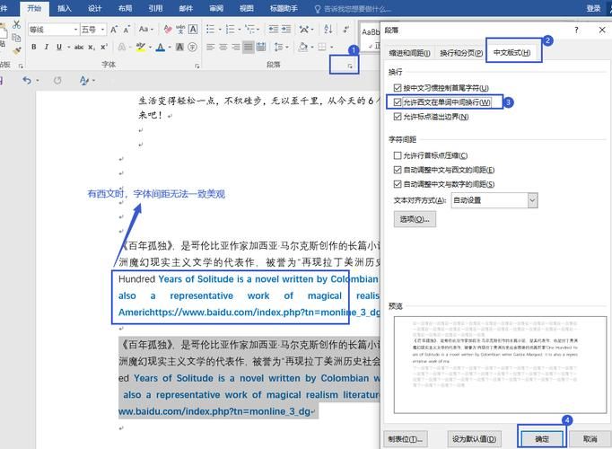
Task: Open the Change Case (Aa) dropdown
Action: pos(146,30)
